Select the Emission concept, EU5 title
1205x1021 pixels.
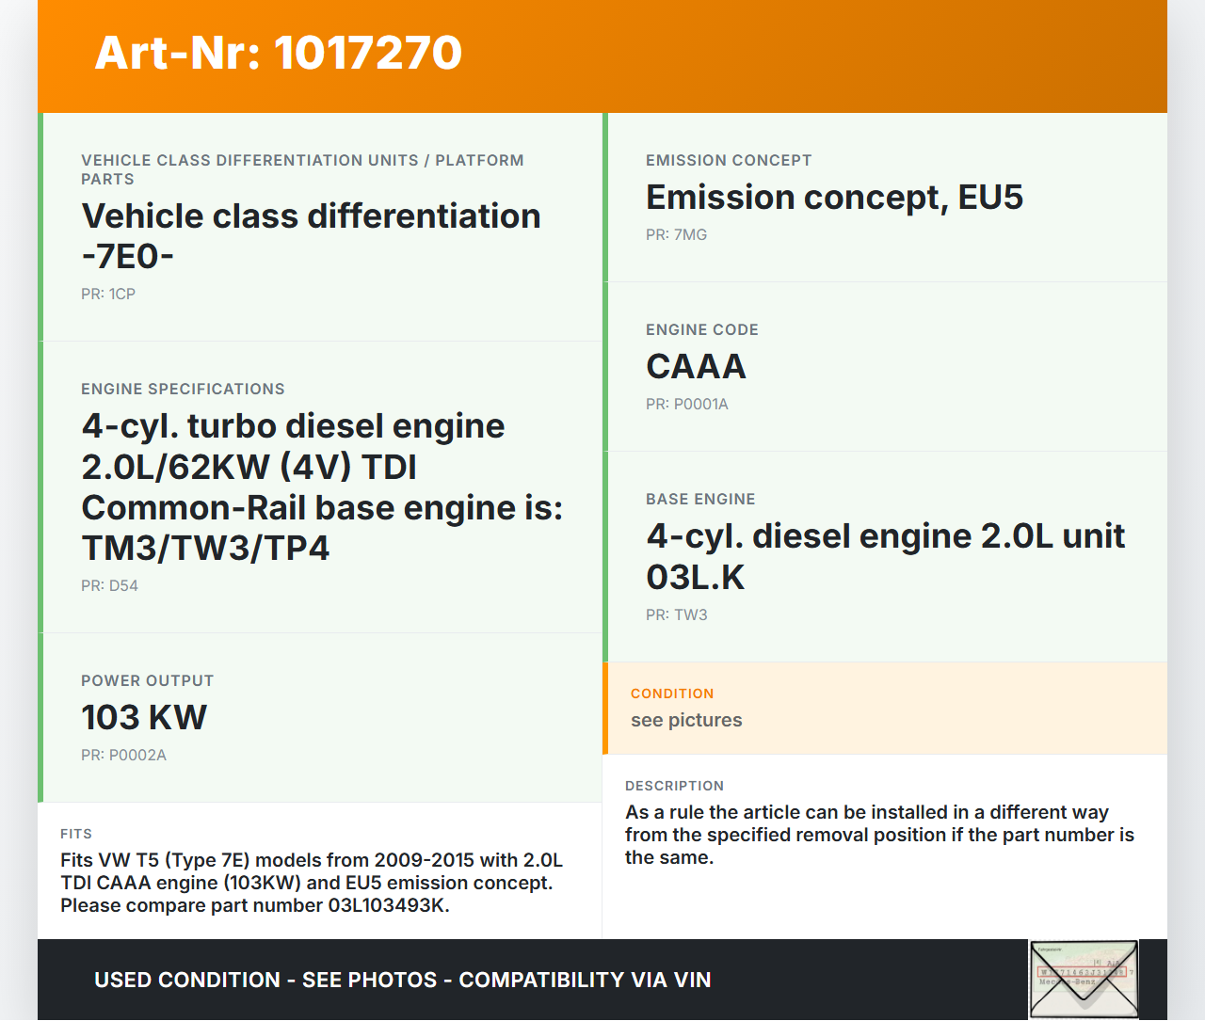[x=834, y=198]
